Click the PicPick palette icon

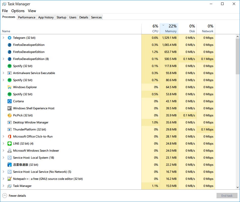(10, 115)
